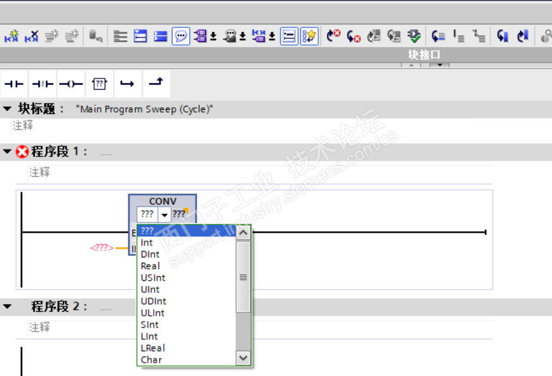
Task: Click type list scrollbar up arrow
Action: pyautogui.click(x=243, y=233)
